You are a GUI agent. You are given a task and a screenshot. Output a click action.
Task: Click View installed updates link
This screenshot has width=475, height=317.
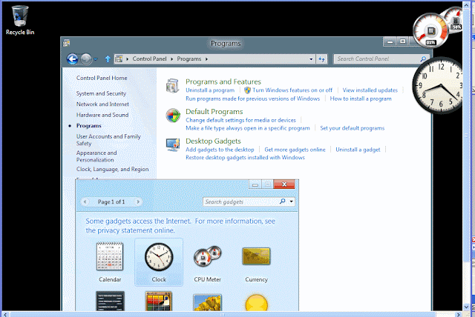pyautogui.click(x=370, y=90)
